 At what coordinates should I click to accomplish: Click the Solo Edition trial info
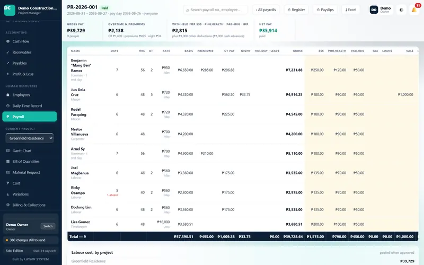pos(31,251)
